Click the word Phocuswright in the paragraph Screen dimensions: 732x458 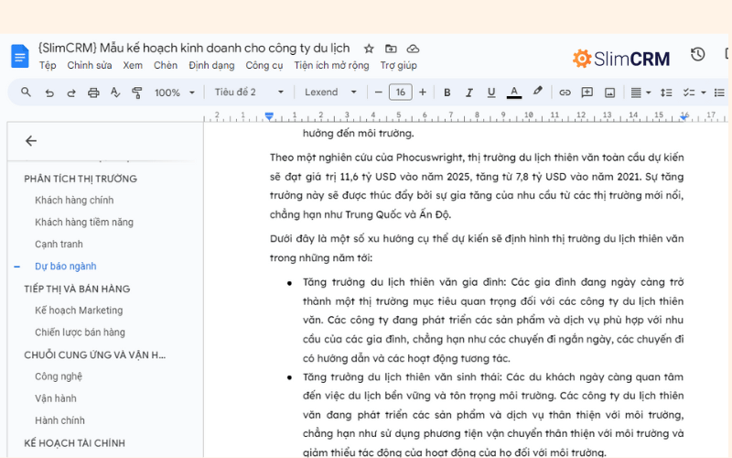(x=429, y=158)
